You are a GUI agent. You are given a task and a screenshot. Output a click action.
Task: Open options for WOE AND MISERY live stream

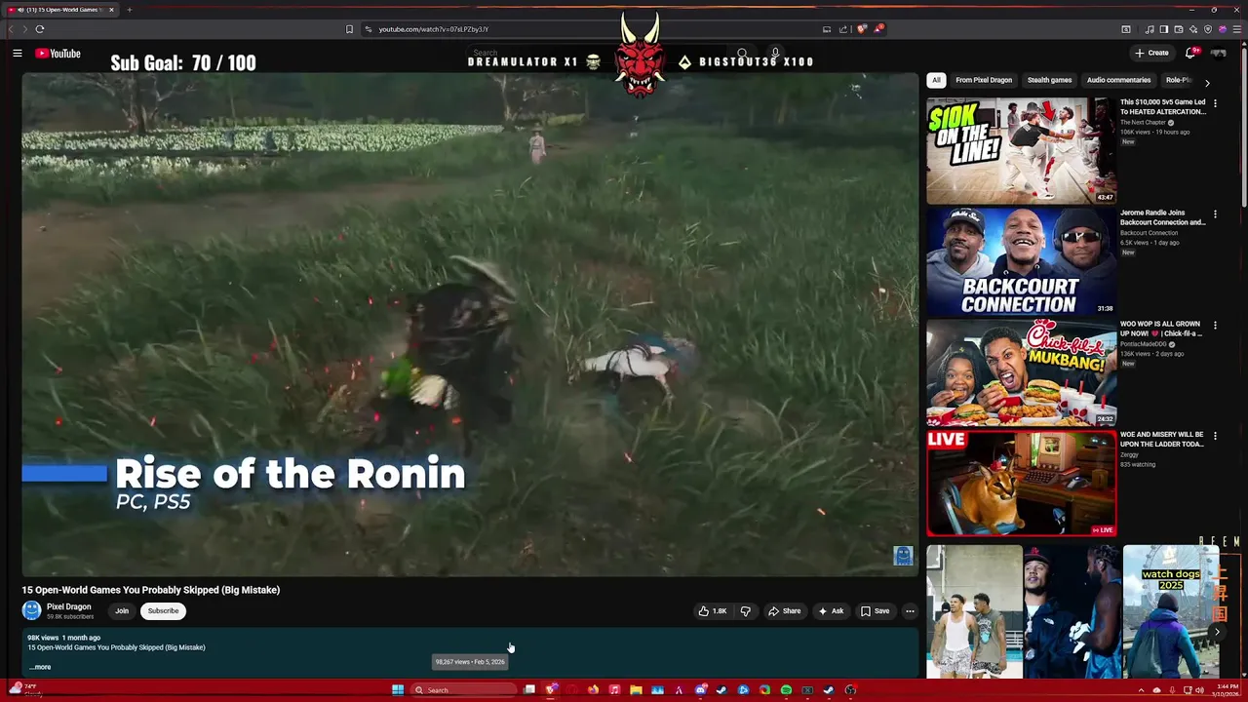point(1215,435)
